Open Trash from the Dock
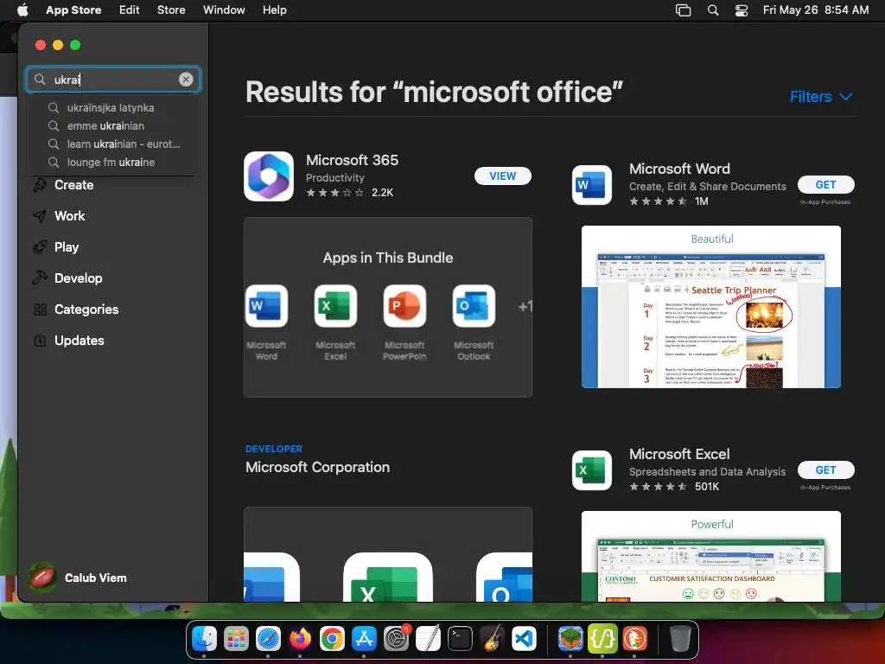Image resolution: width=885 pixels, height=664 pixels. pos(680,639)
